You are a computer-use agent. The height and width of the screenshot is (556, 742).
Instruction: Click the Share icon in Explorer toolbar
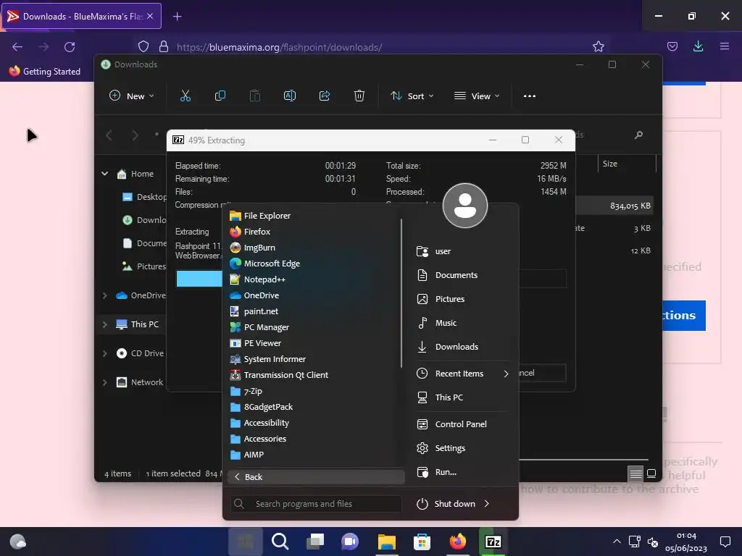(325, 96)
